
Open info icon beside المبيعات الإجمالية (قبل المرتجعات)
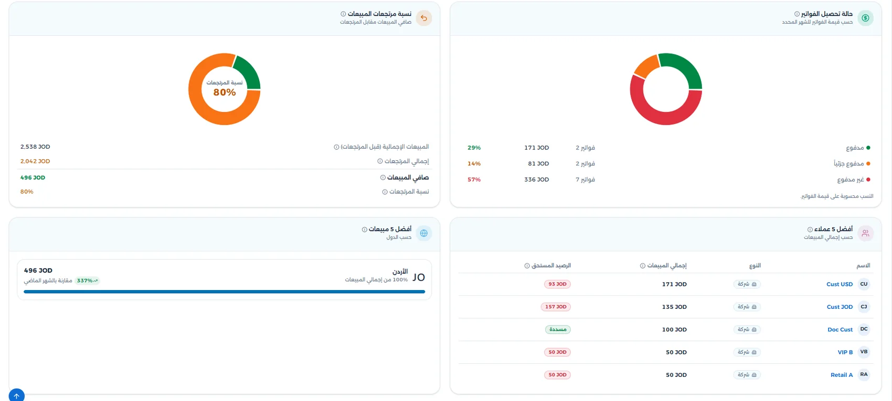336,147
